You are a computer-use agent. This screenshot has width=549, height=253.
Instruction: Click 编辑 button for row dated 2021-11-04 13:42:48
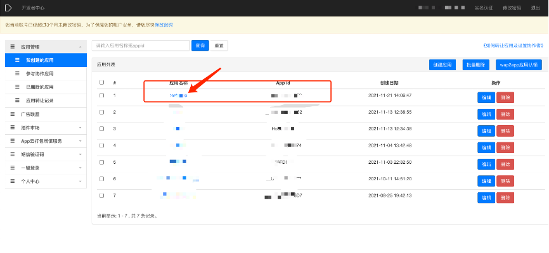(486, 147)
